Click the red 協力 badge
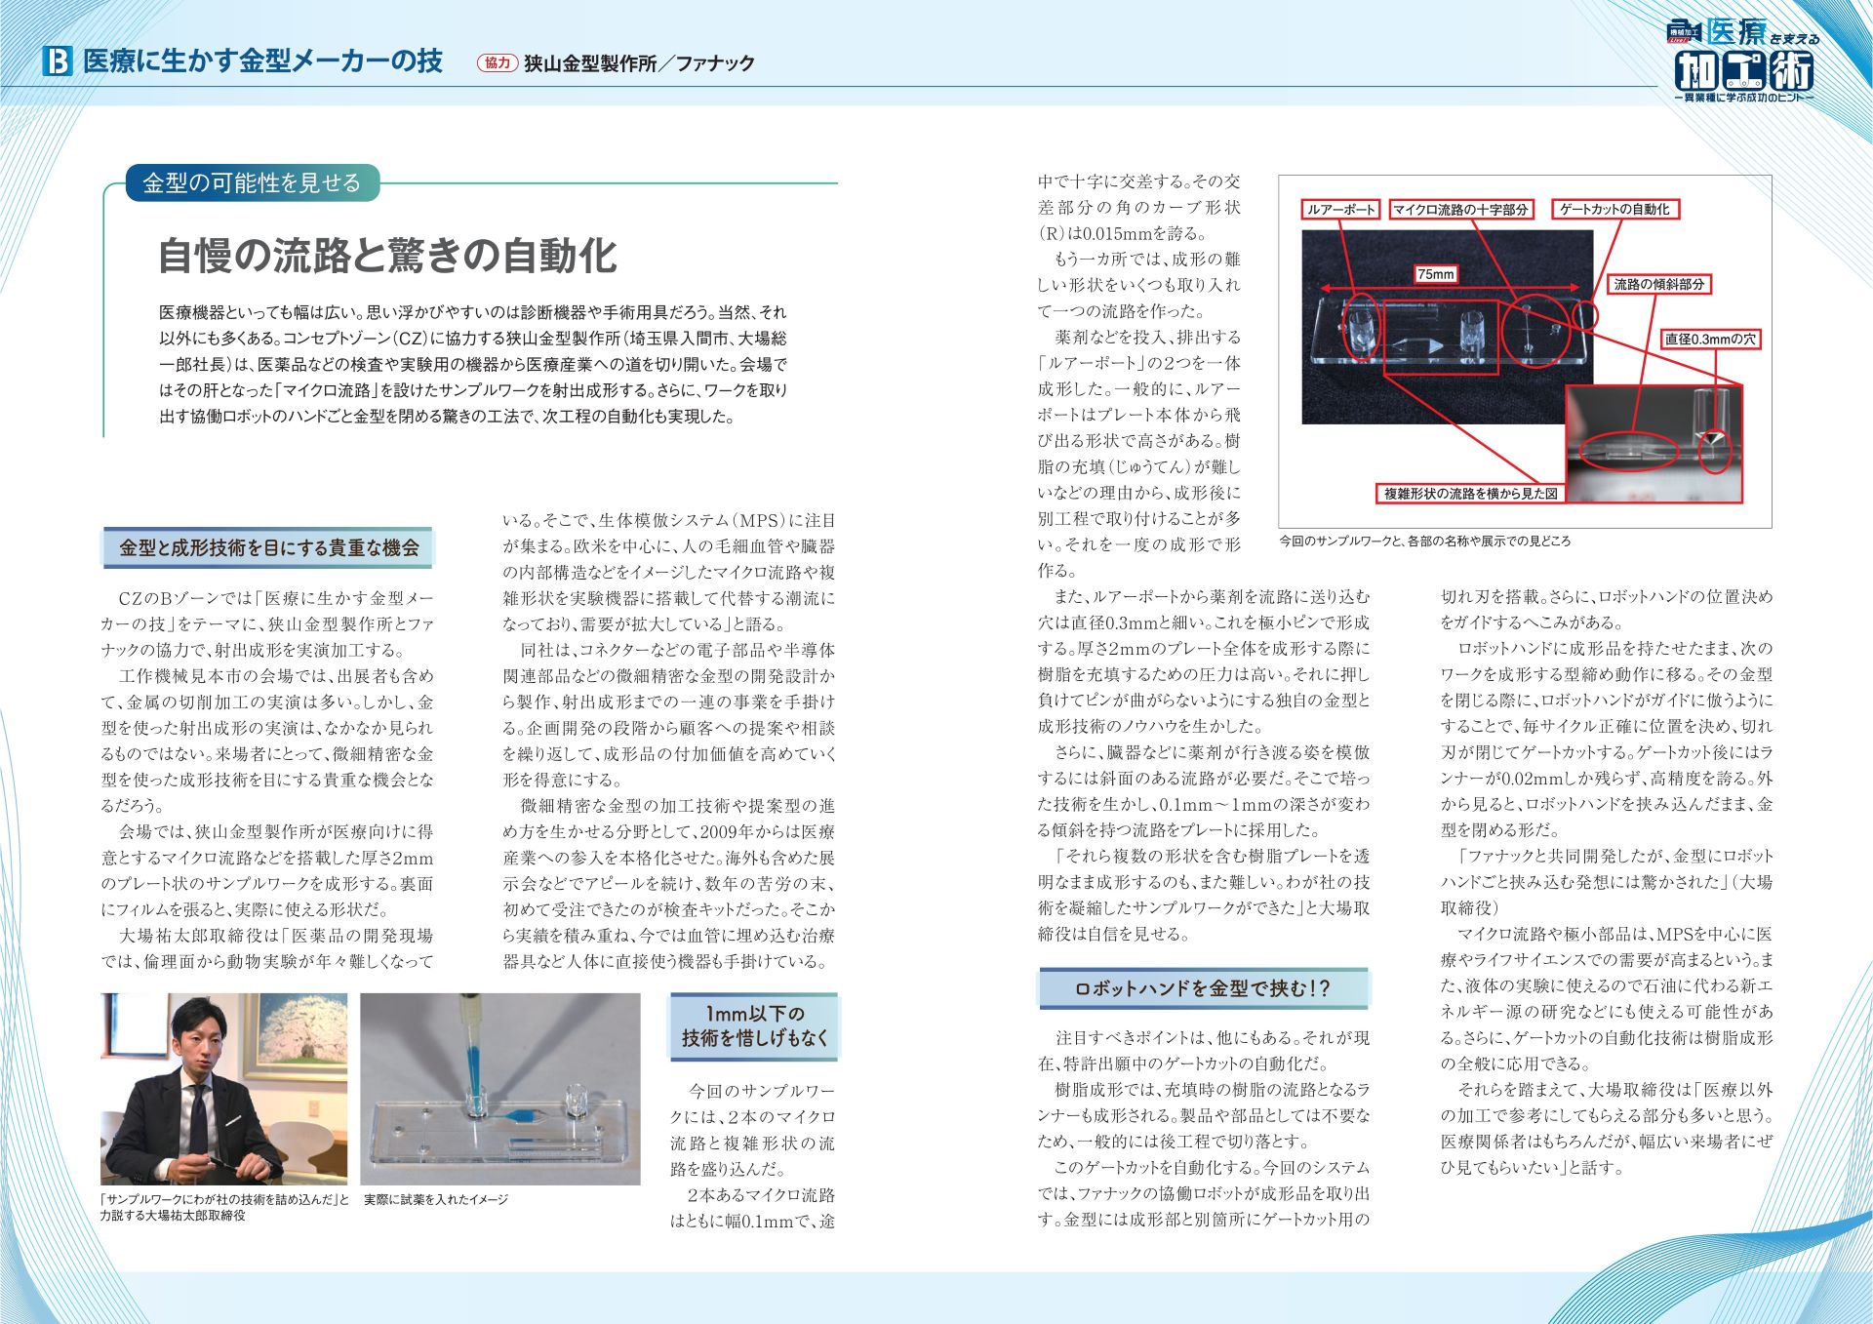 point(497,62)
